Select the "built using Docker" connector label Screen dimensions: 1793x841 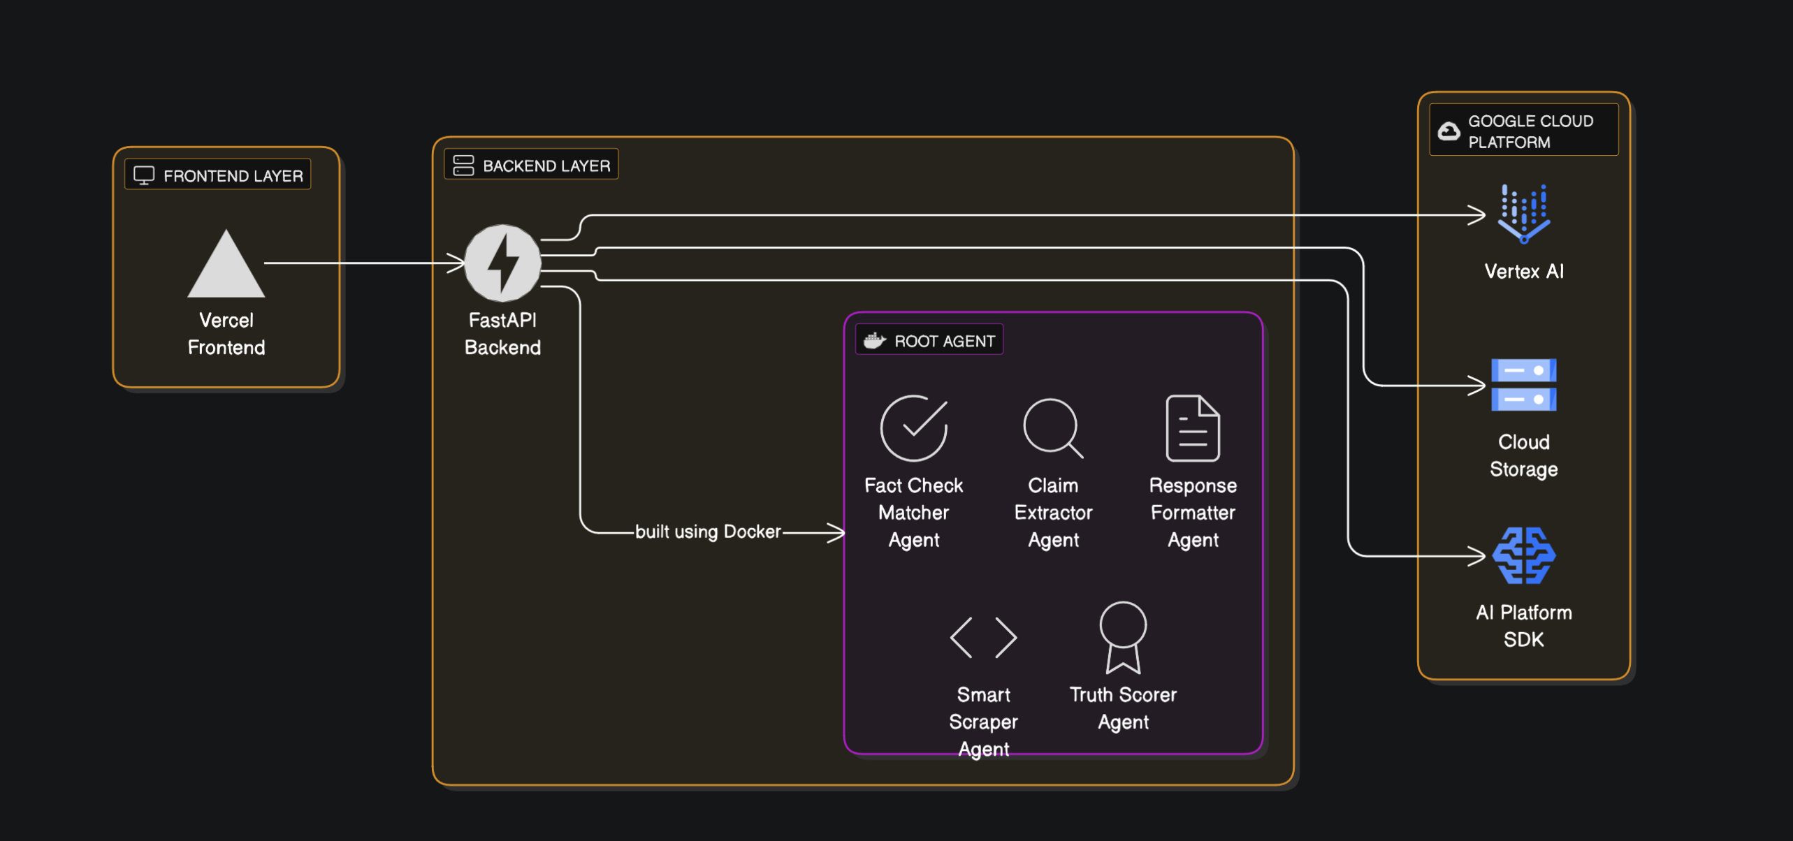point(707,532)
